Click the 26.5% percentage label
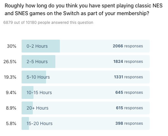This screenshot has width=168, height=136. pos(10,62)
